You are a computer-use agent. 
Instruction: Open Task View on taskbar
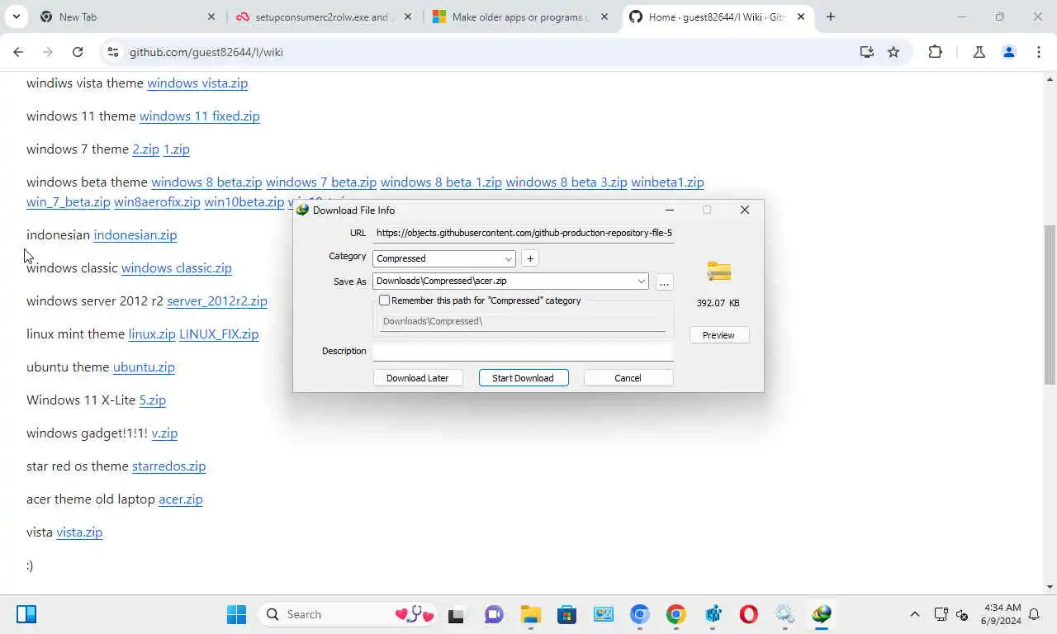tap(456, 614)
